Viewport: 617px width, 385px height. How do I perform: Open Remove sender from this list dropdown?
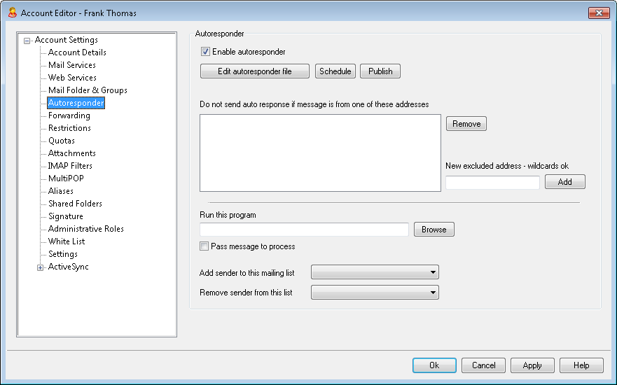(x=375, y=292)
